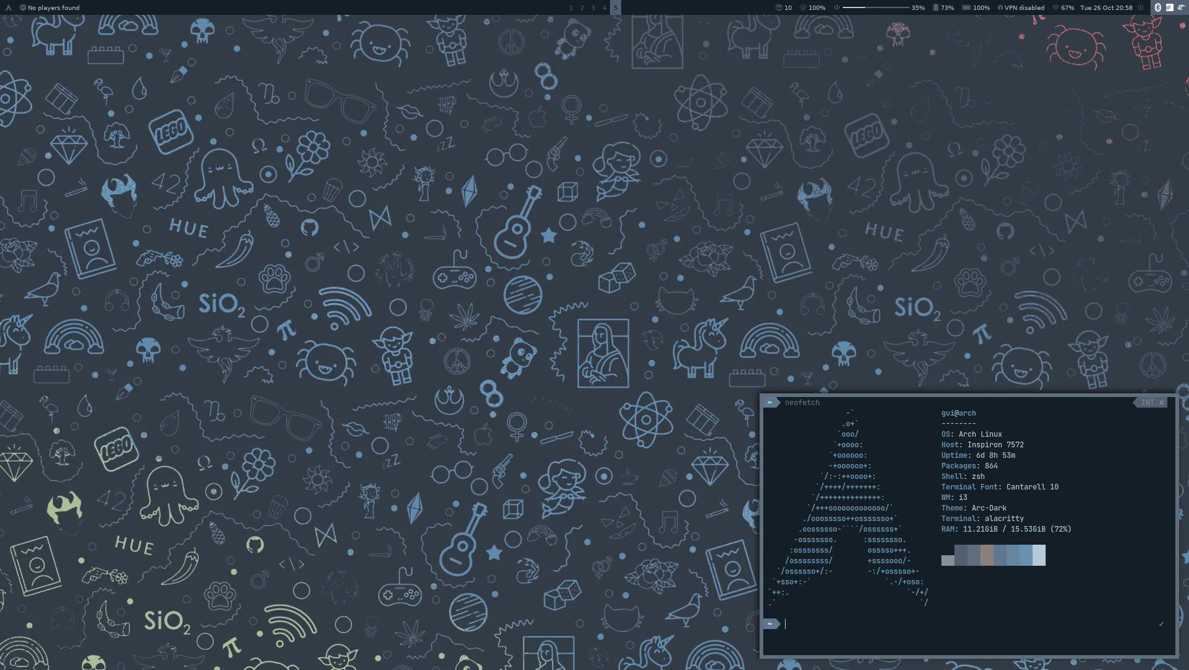This screenshot has width=1189, height=670.
Task: Click the 73% battery indicator
Action: coord(943,7)
